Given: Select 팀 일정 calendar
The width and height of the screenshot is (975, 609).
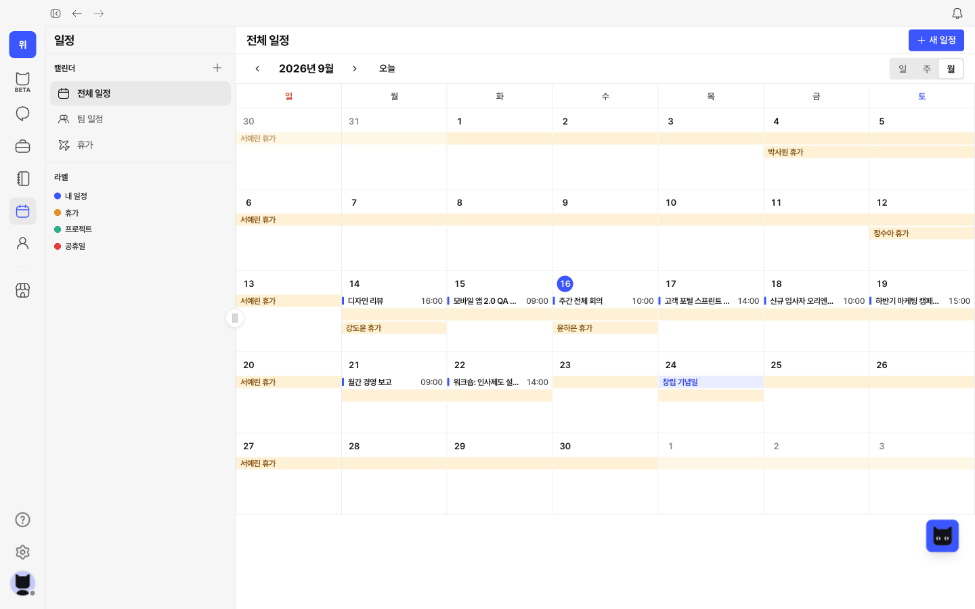Looking at the screenshot, I should tap(140, 119).
